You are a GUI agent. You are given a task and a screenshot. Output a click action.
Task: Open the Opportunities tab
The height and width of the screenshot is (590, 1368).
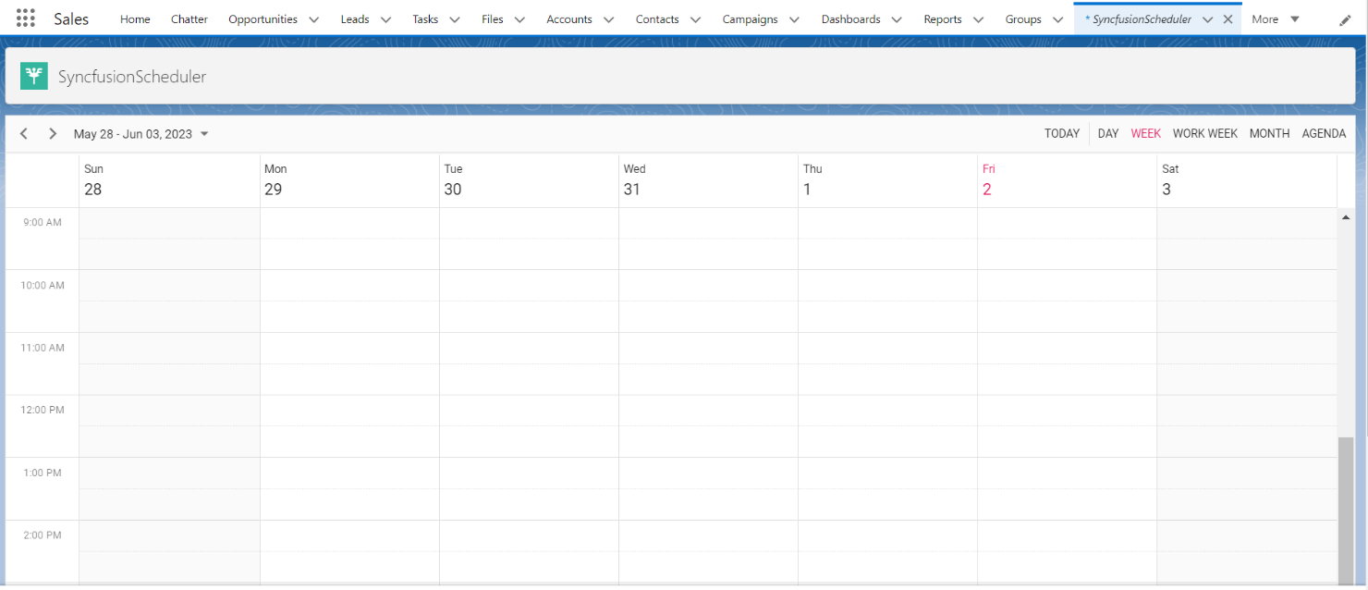tap(263, 18)
